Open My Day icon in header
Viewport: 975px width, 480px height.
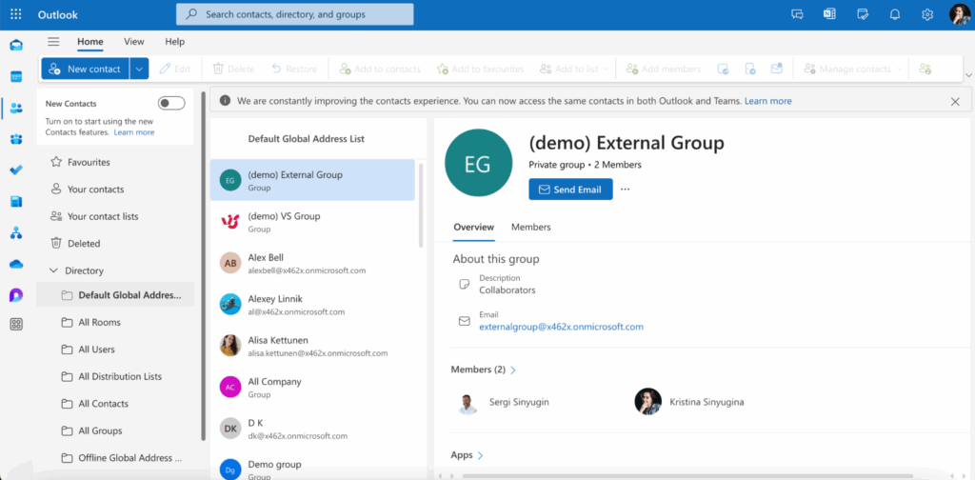pyautogui.click(x=862, y=14)
